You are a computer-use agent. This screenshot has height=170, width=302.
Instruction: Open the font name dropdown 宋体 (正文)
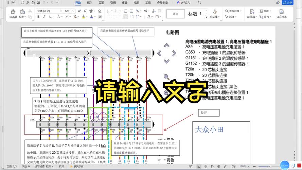tap(61, 11)
